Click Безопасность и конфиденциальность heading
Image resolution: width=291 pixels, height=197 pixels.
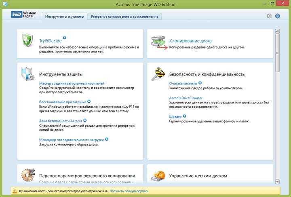[x=207, y=74]
